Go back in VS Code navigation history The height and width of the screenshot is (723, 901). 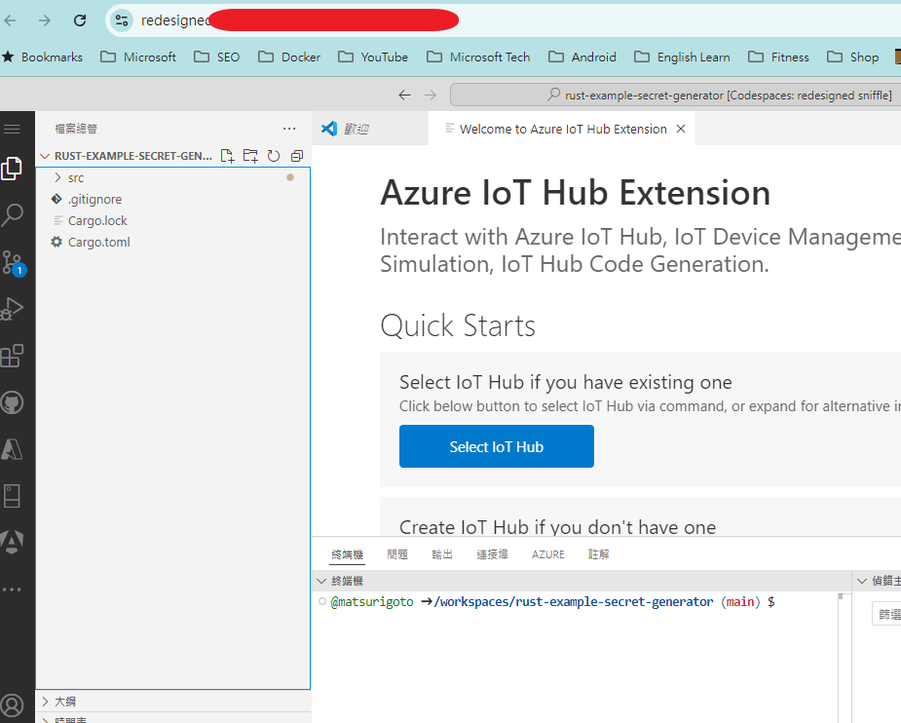tap(404, 95)
